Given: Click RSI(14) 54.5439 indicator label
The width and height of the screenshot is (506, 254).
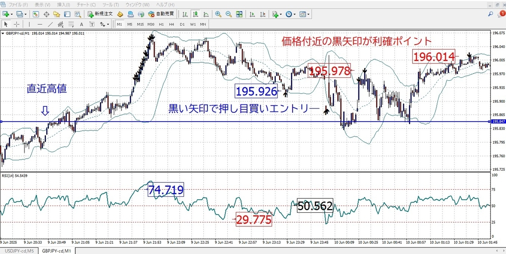Looking at the screenshot, I should click(x=15, y=175).
